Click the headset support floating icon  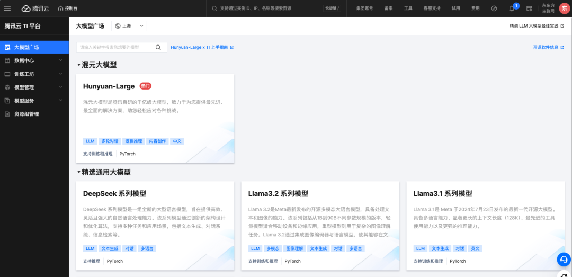(564, 260)
